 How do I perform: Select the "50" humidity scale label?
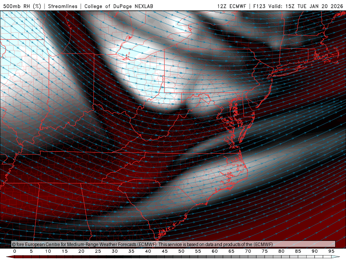(x=181, y=251)
